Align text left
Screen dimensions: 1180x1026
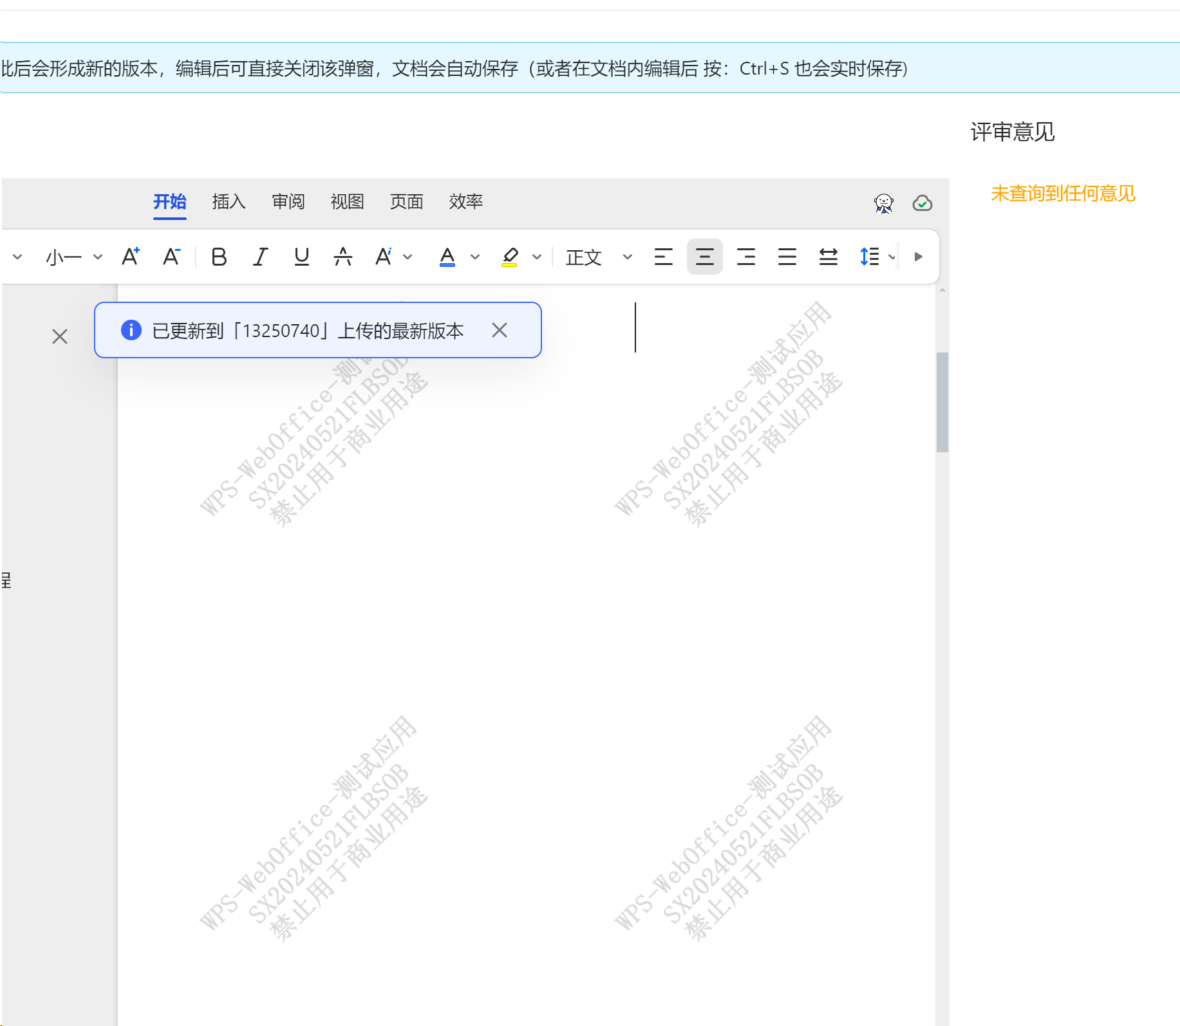click(x=663, y=257)
